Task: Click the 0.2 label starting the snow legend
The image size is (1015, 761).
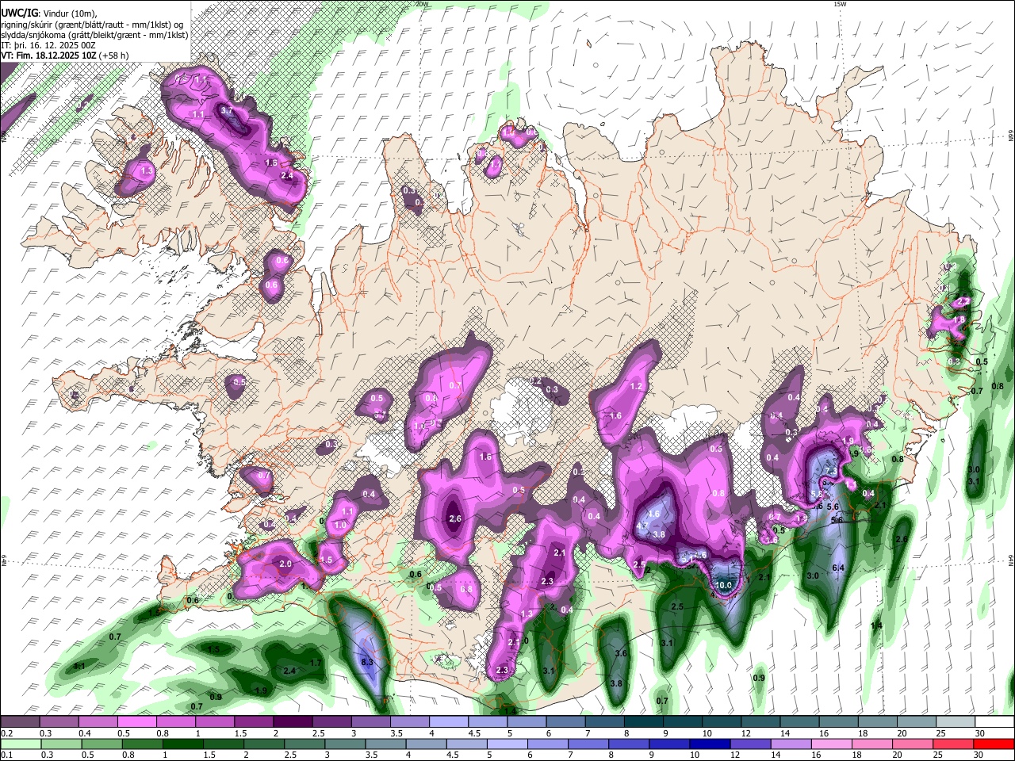Action: coord(6,733)
